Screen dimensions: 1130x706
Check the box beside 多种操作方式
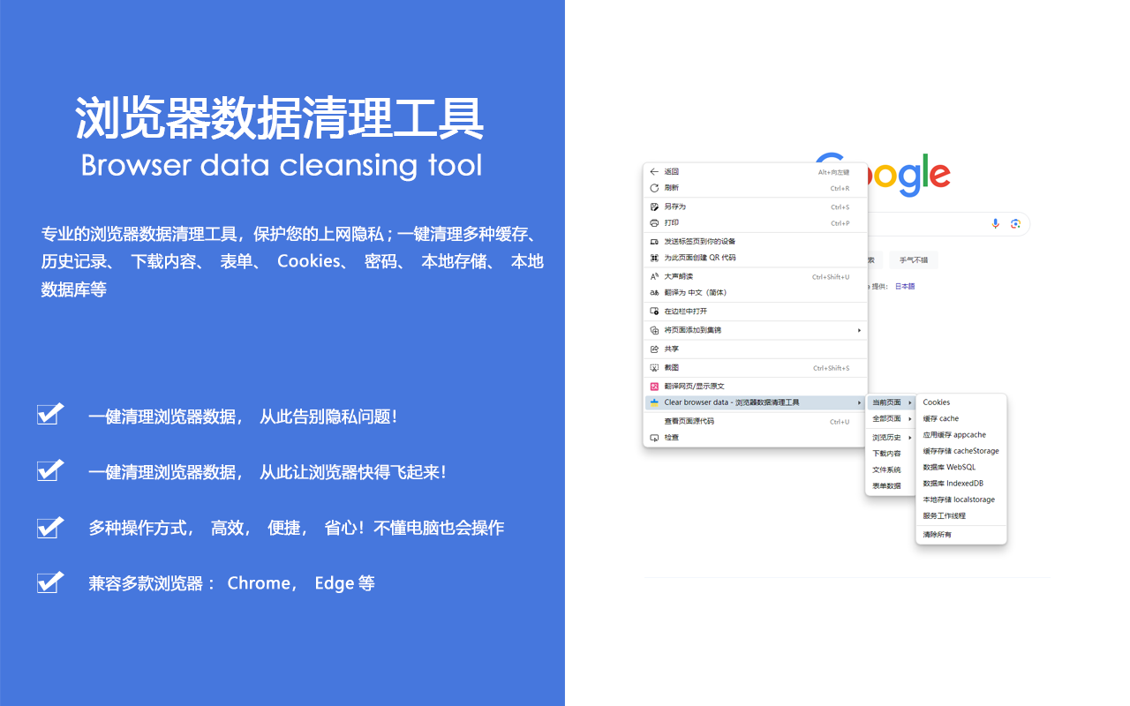coord(49,527)
